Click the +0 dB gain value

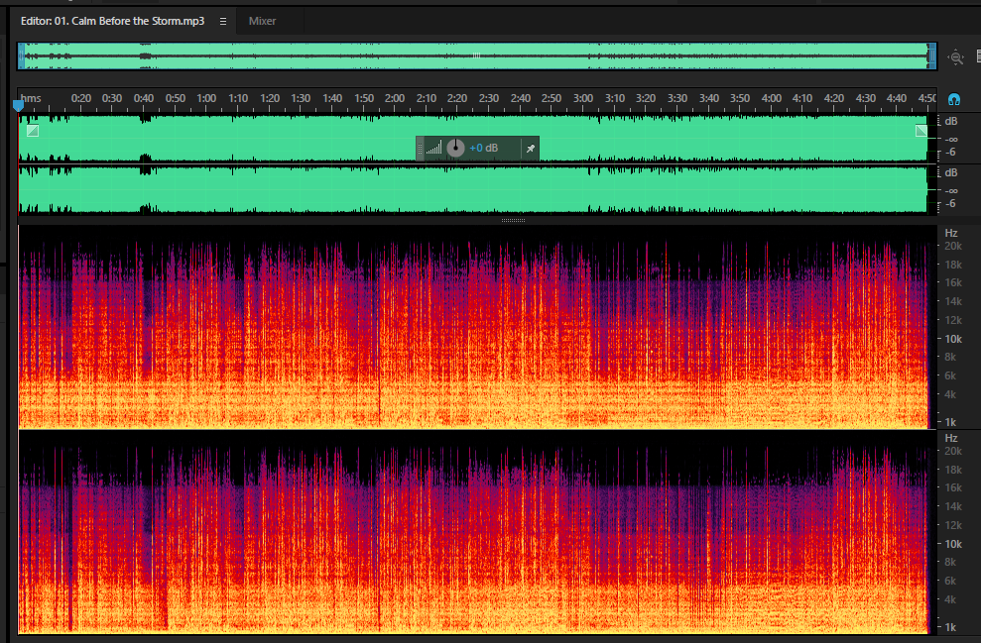(x=484, y=148)
